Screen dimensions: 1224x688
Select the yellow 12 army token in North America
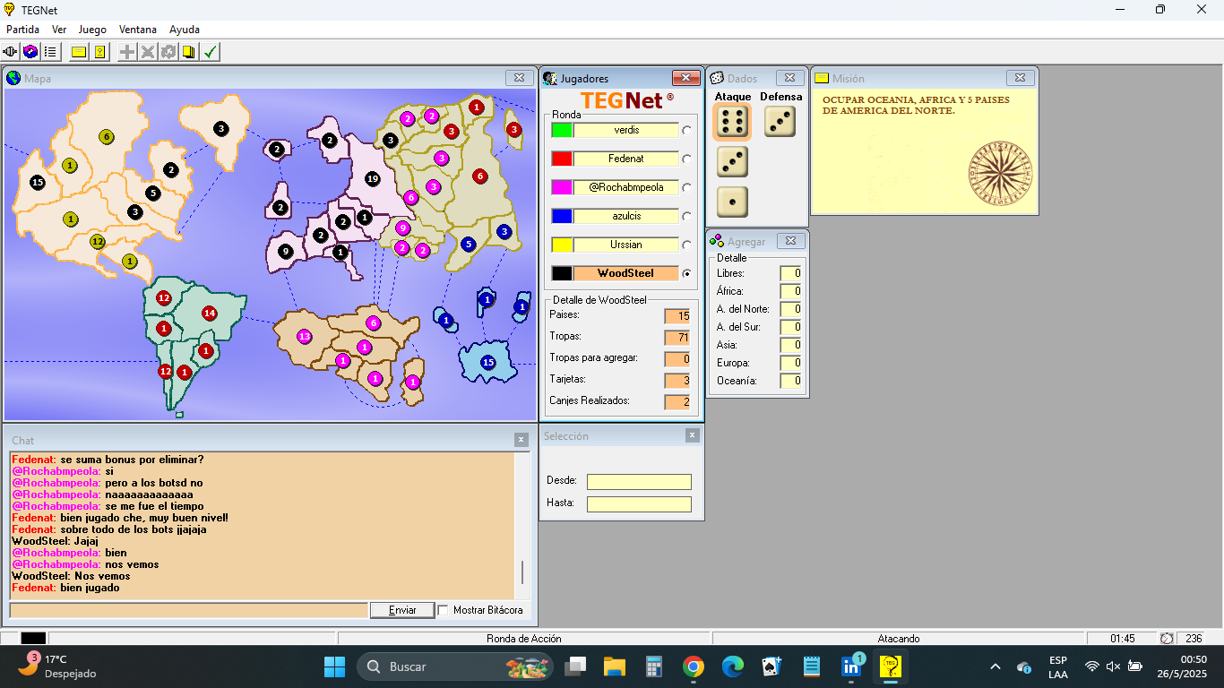click(x=98, y=242)
